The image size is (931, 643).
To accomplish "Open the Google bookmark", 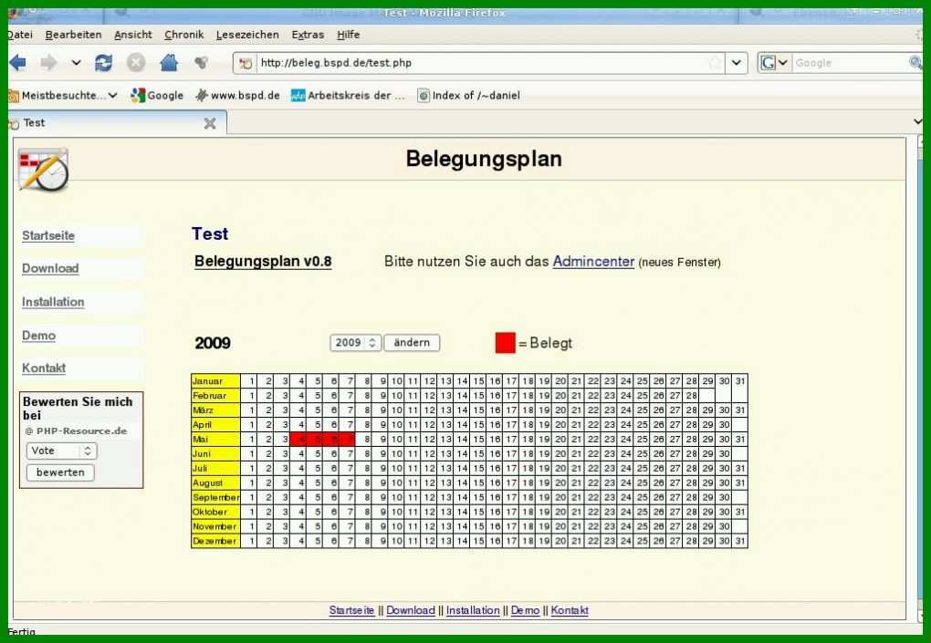I will click(157, 95).
